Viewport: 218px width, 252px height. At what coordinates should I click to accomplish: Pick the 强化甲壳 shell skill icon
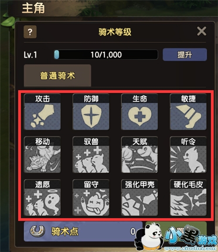(140, 198)
